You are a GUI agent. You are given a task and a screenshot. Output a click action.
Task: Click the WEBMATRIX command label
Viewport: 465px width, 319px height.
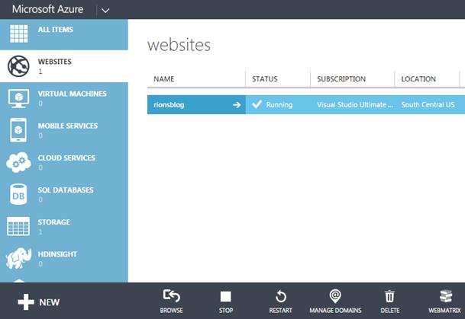pyautogui.click(x=444, y=311)
